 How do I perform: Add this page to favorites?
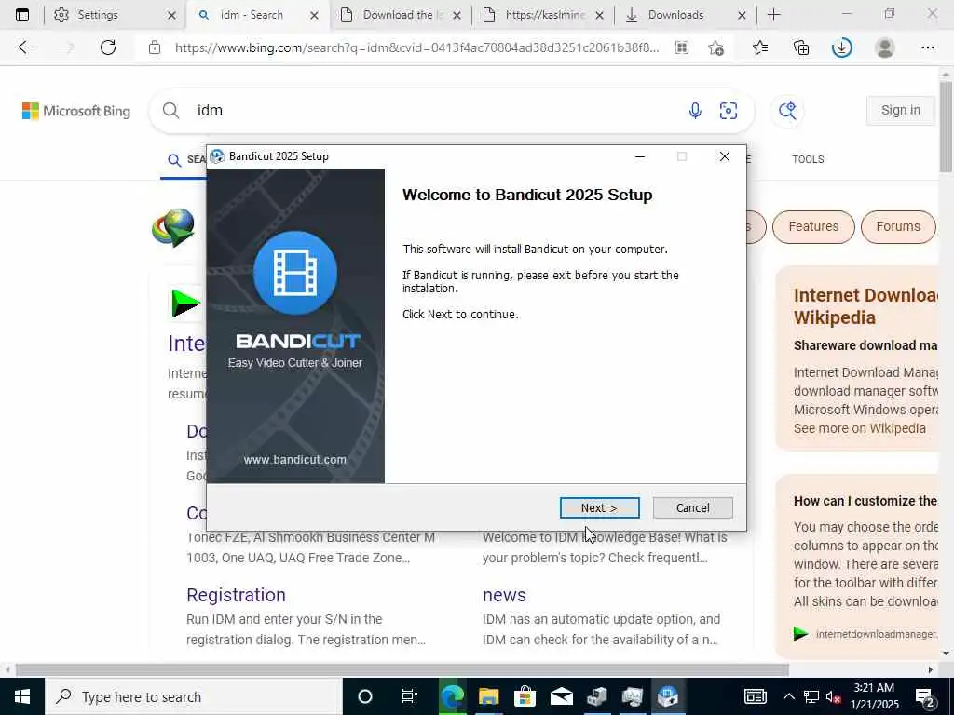(716, 47)
